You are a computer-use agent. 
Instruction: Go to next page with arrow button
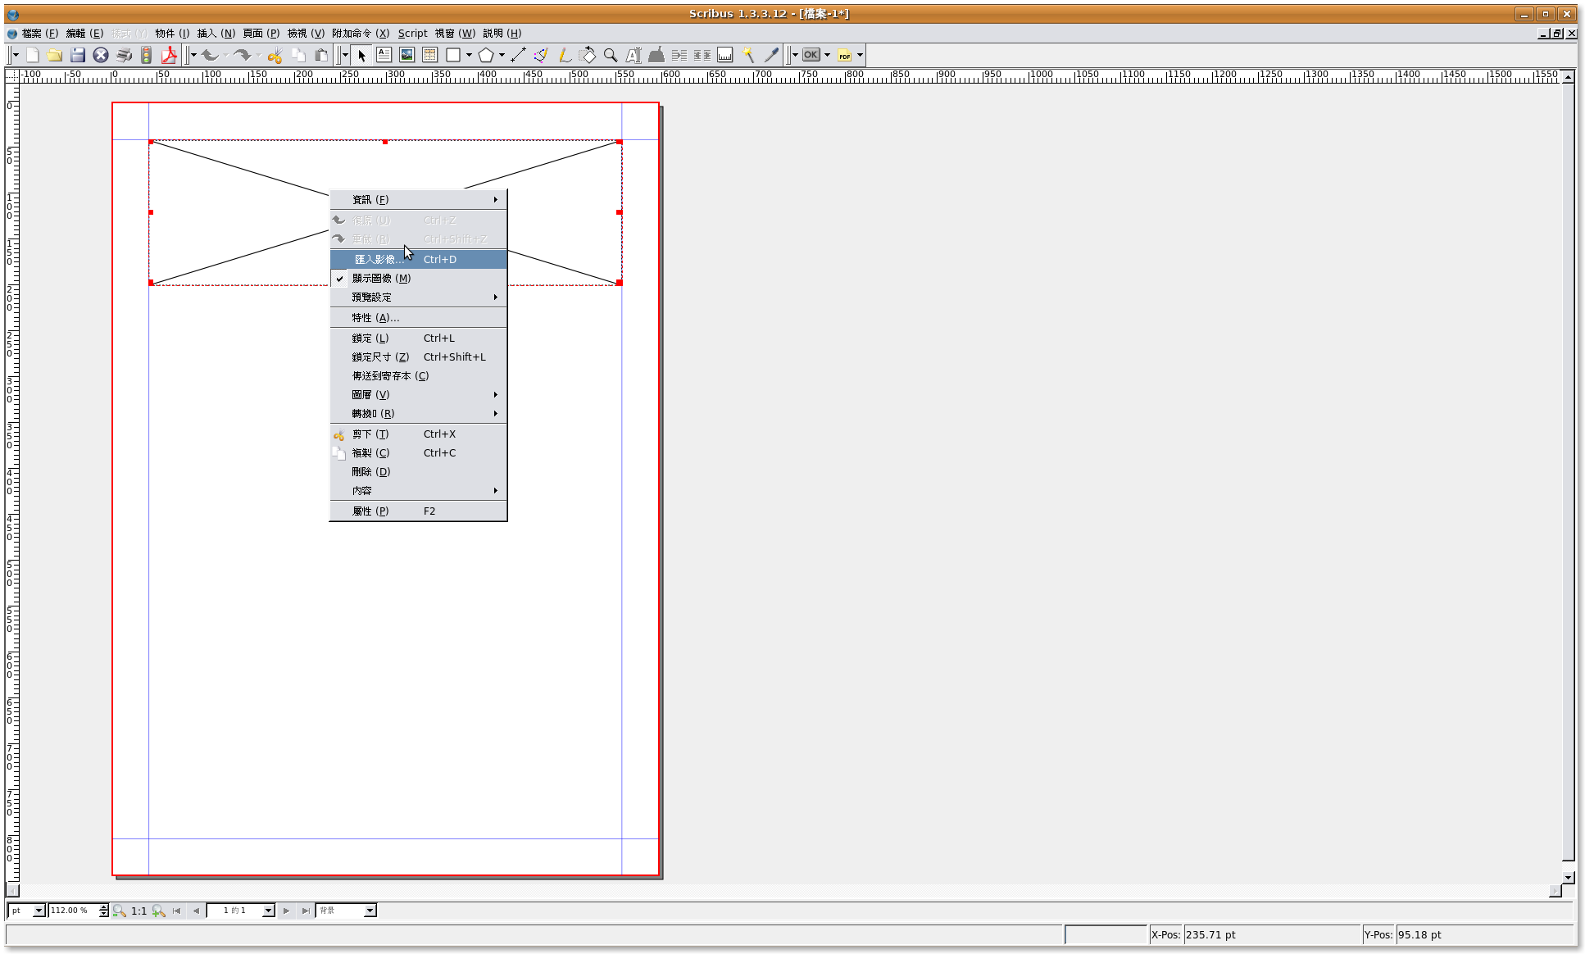point(286,911)
